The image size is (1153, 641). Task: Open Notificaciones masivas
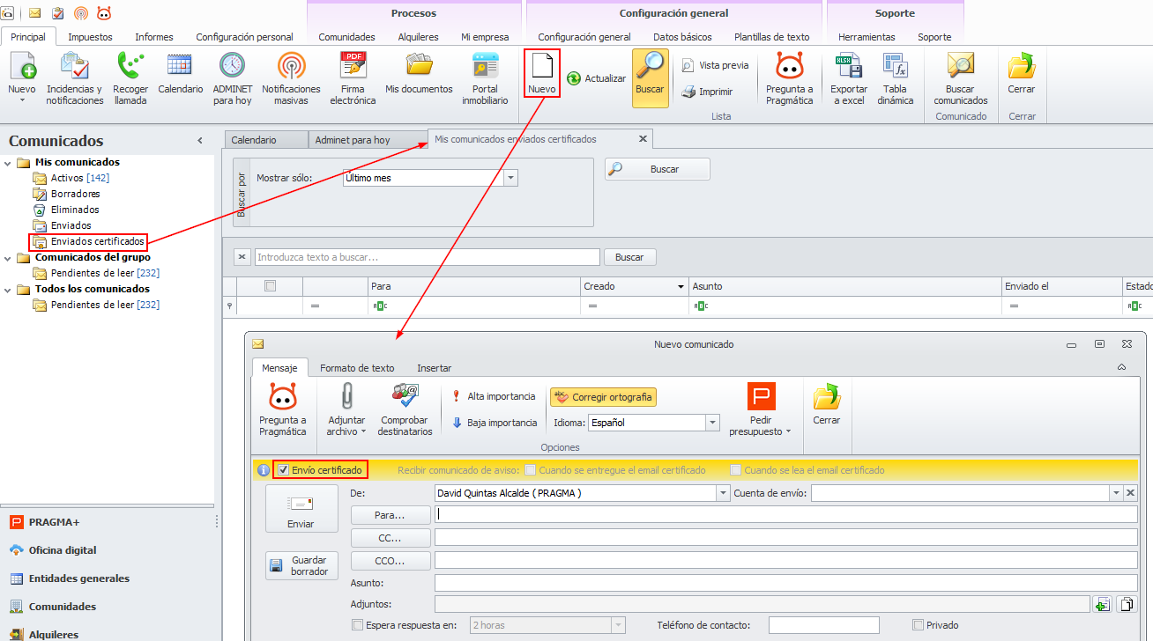[291, 78]
